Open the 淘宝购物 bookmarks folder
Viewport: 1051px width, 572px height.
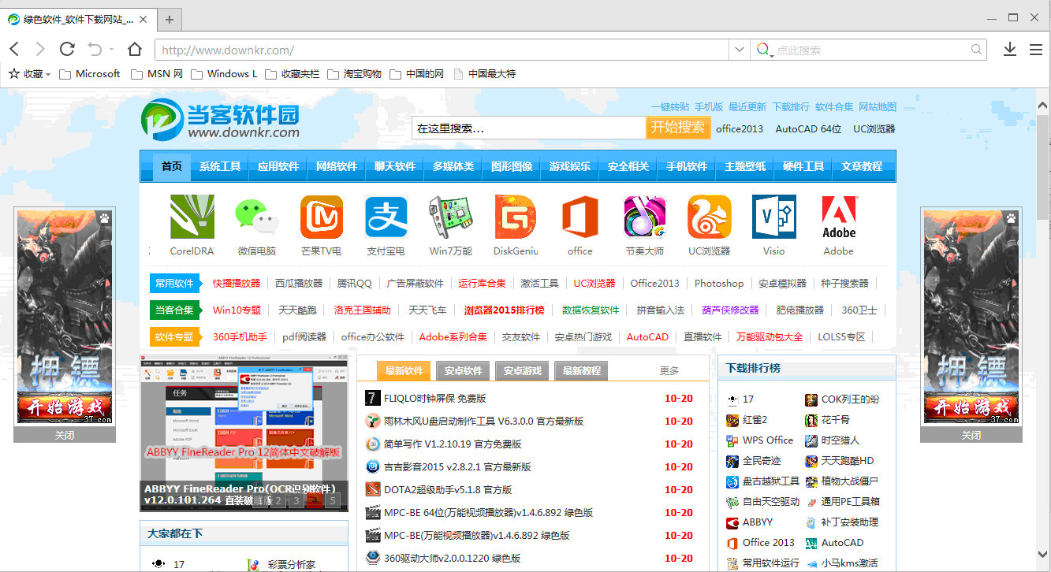[354, 74]
